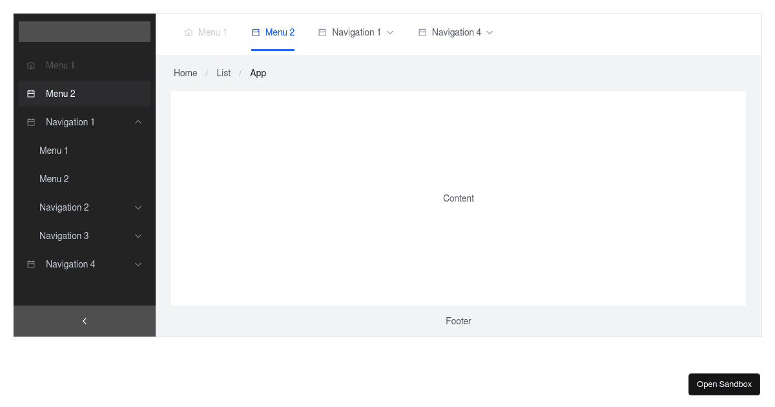Screen dimensions: 775x407
Task: Expand sidebar Navigation 4 using its chevron
Action: (138, 264)
